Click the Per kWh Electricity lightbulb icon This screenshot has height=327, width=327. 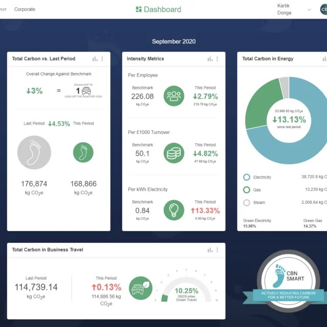pyautogui.click(x=174, y=210)
